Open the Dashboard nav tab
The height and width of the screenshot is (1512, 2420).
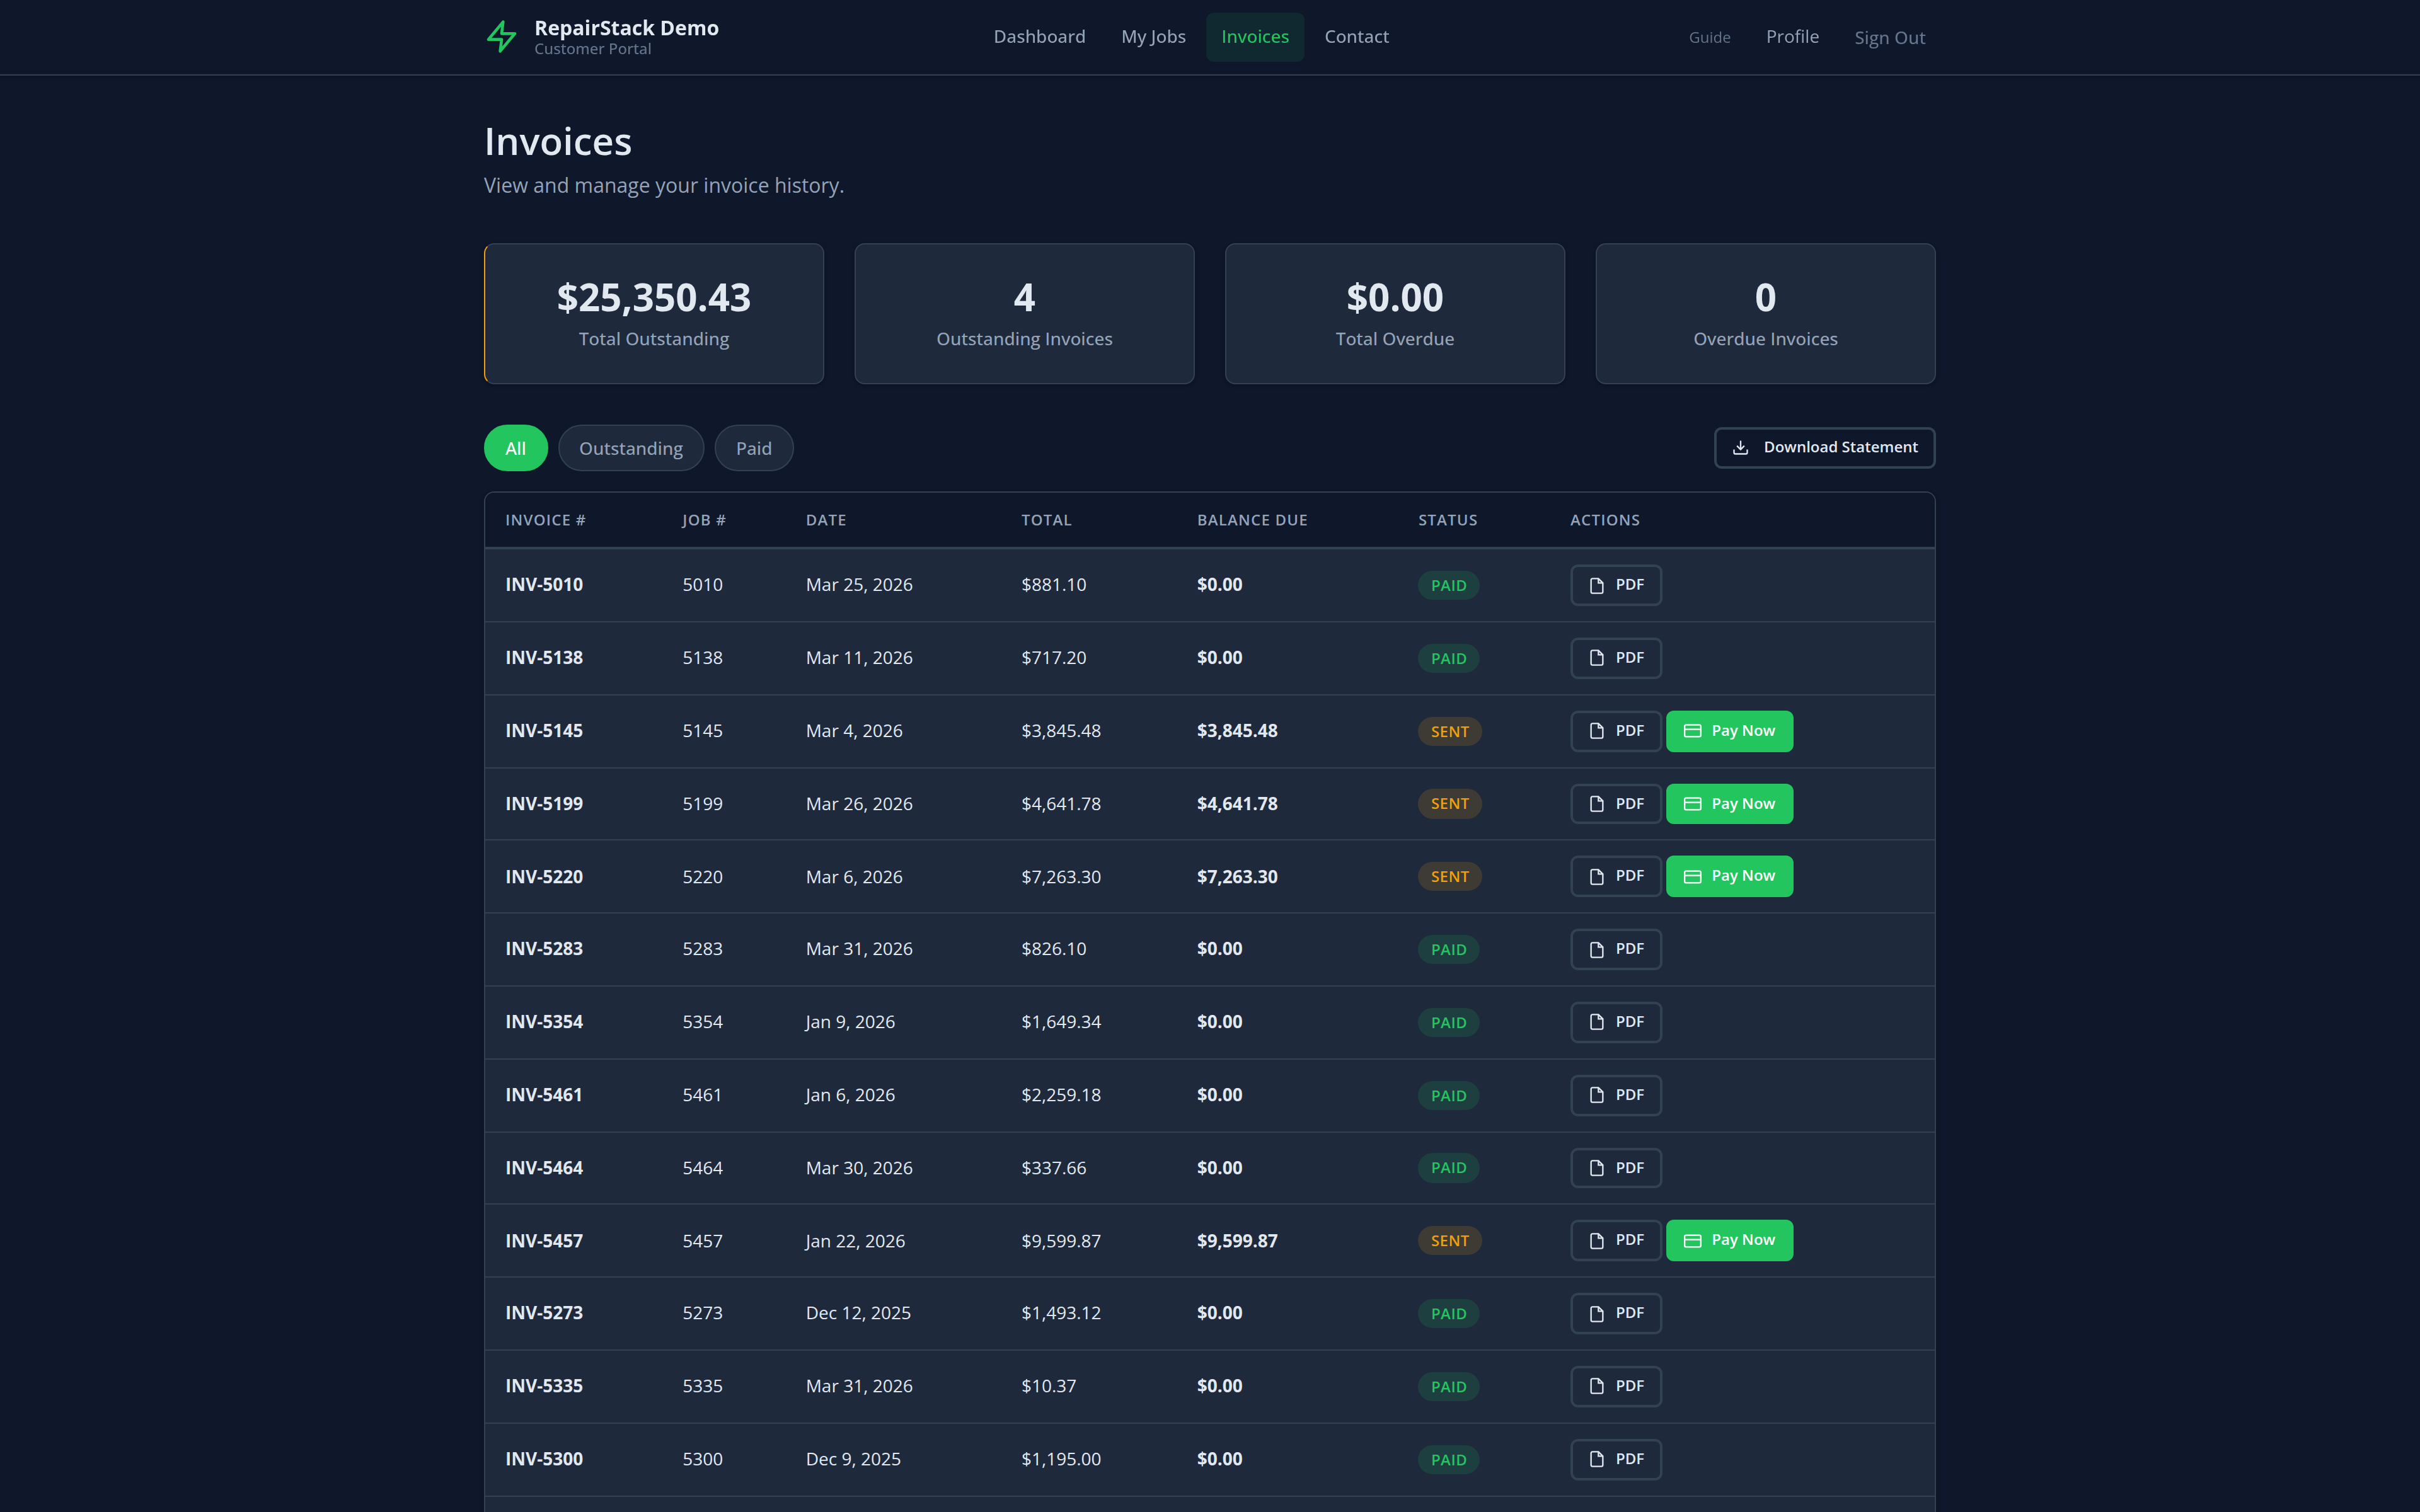tap(1039, 37)
